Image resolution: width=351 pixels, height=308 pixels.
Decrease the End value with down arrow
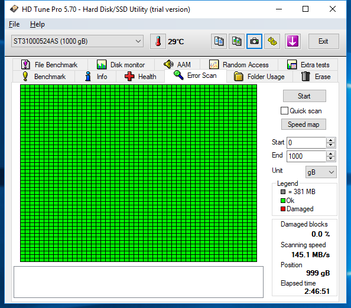330,159
